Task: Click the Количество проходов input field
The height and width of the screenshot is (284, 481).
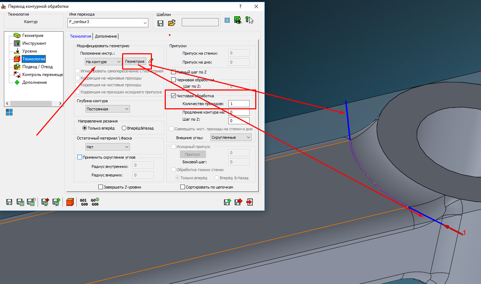Action: 239,104
